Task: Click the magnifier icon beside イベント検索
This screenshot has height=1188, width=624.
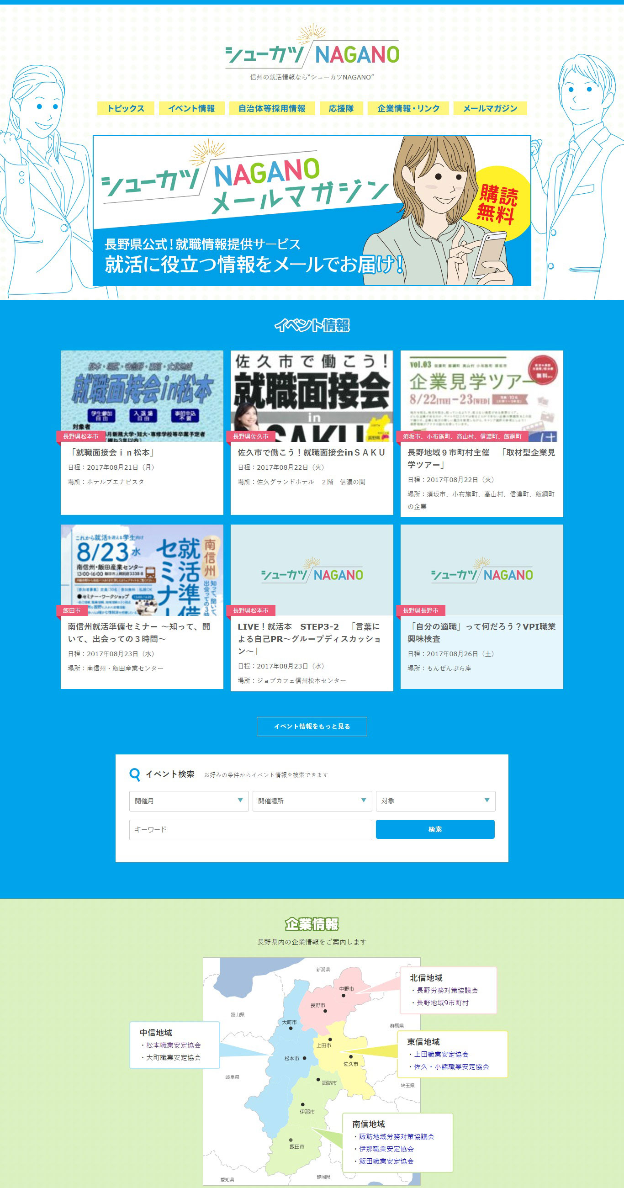Action: 135,774
